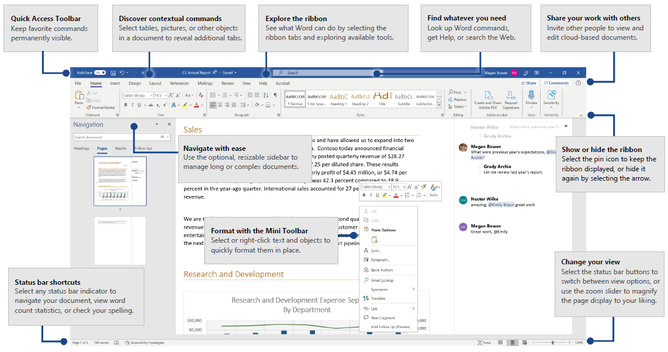Open the References ribbon tab
668x352 pixels.
(179, 83)
